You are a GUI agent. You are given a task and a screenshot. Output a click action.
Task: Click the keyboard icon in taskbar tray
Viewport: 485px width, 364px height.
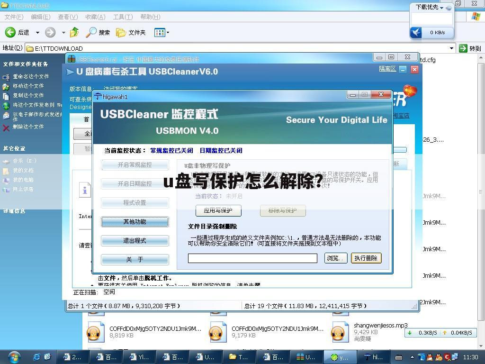(x=399, y=357)
